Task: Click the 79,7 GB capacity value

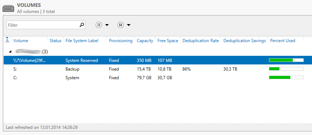Action: 144,78
